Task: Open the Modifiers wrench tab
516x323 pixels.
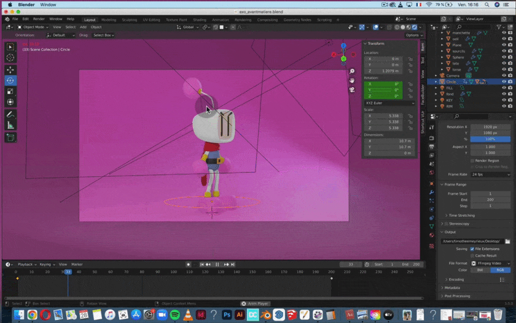Action: tap(432, 192)
